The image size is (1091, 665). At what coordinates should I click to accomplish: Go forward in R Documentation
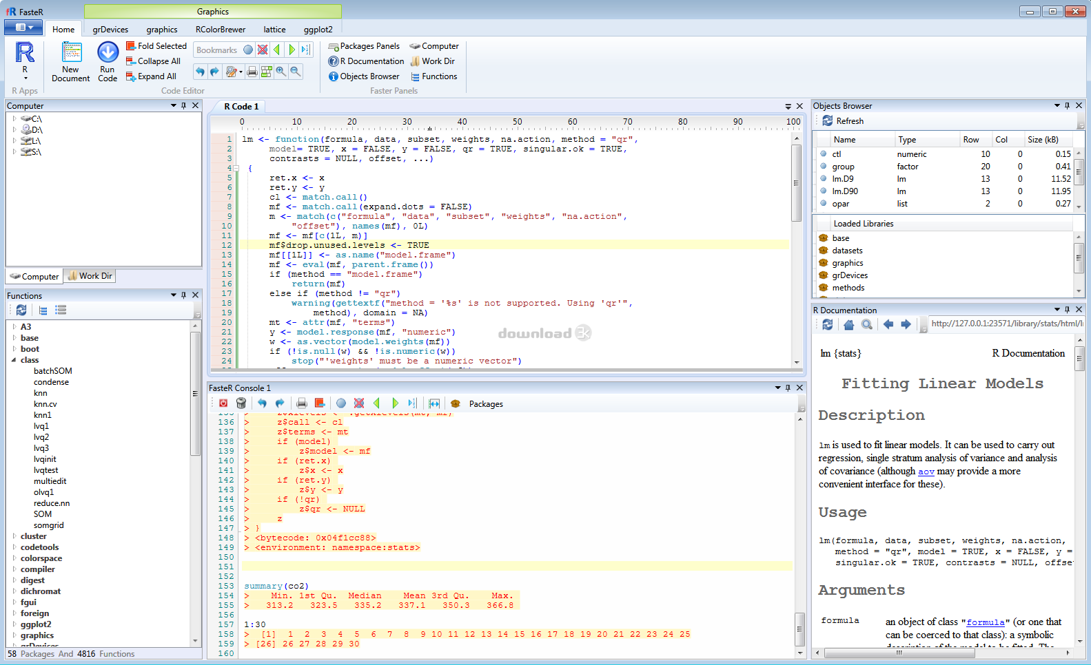coord(906,324)
